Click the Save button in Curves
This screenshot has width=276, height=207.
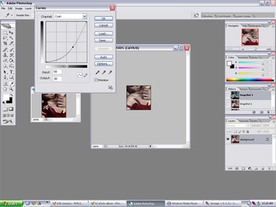104,40
